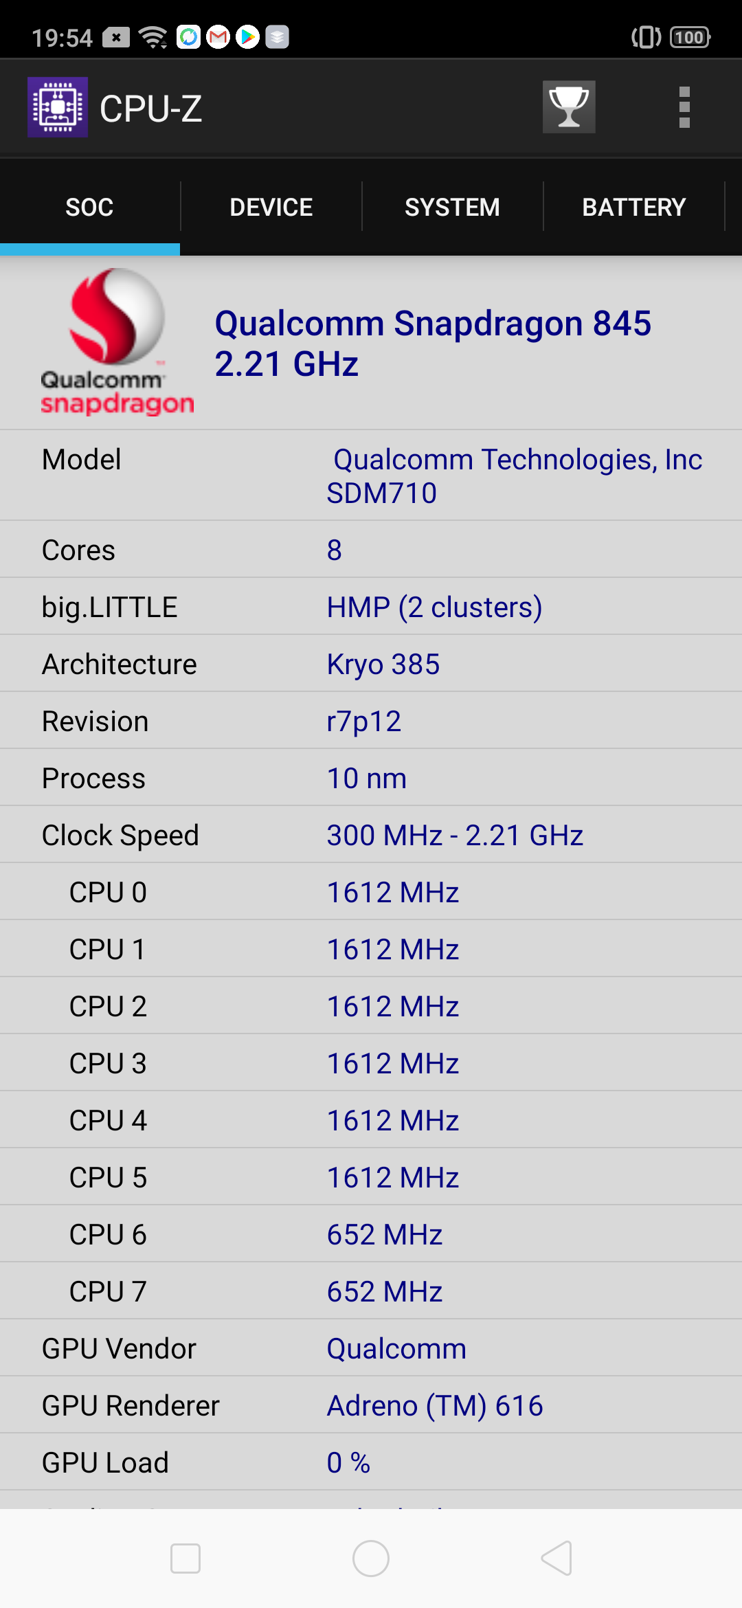Tap the CPU-Z app logo icon
This screenshot has width=742, height=1608.
click(58, 107)
